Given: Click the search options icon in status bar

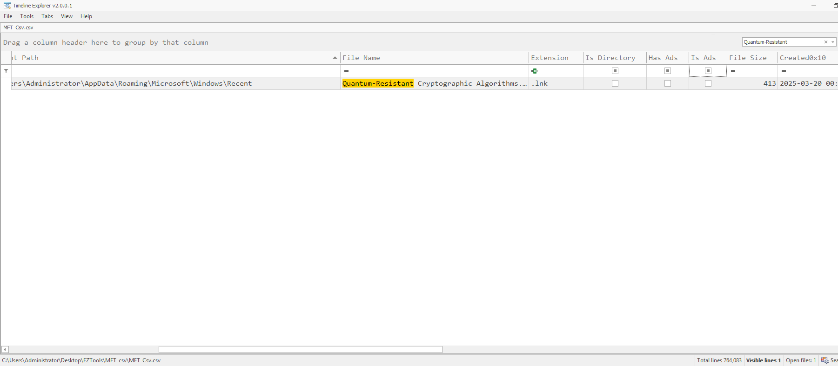Looking at the screenshot, I should pos(825,360).
